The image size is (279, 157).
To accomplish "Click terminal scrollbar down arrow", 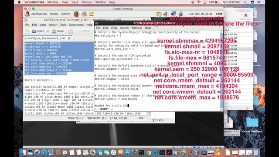I will pyautogui.click(x=222, y=109).
